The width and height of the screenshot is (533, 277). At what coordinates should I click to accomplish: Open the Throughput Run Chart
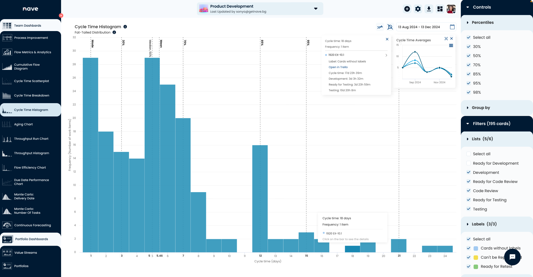coord(31,139)
